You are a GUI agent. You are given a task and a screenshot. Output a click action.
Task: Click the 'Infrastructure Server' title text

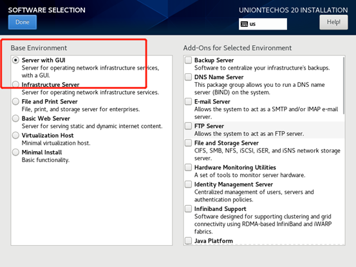point(50,85)
